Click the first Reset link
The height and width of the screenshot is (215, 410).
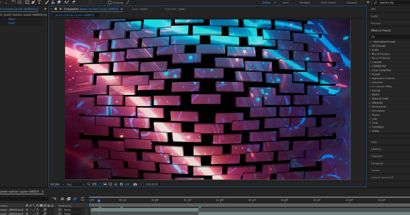tap(12, 19)
